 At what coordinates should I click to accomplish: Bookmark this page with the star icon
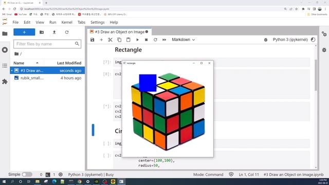pos(296,9)
